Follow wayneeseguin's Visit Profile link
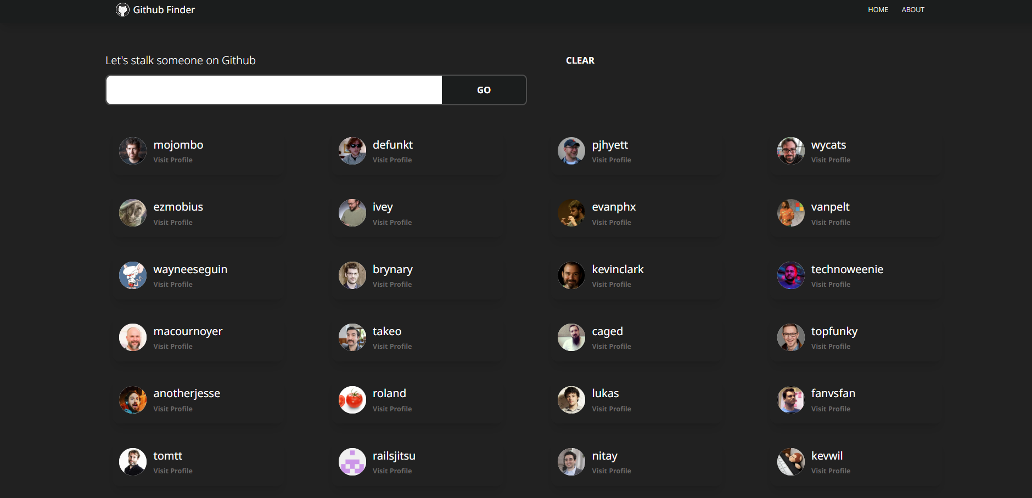Screen dimensions: 1032x498 click(173, 285)
